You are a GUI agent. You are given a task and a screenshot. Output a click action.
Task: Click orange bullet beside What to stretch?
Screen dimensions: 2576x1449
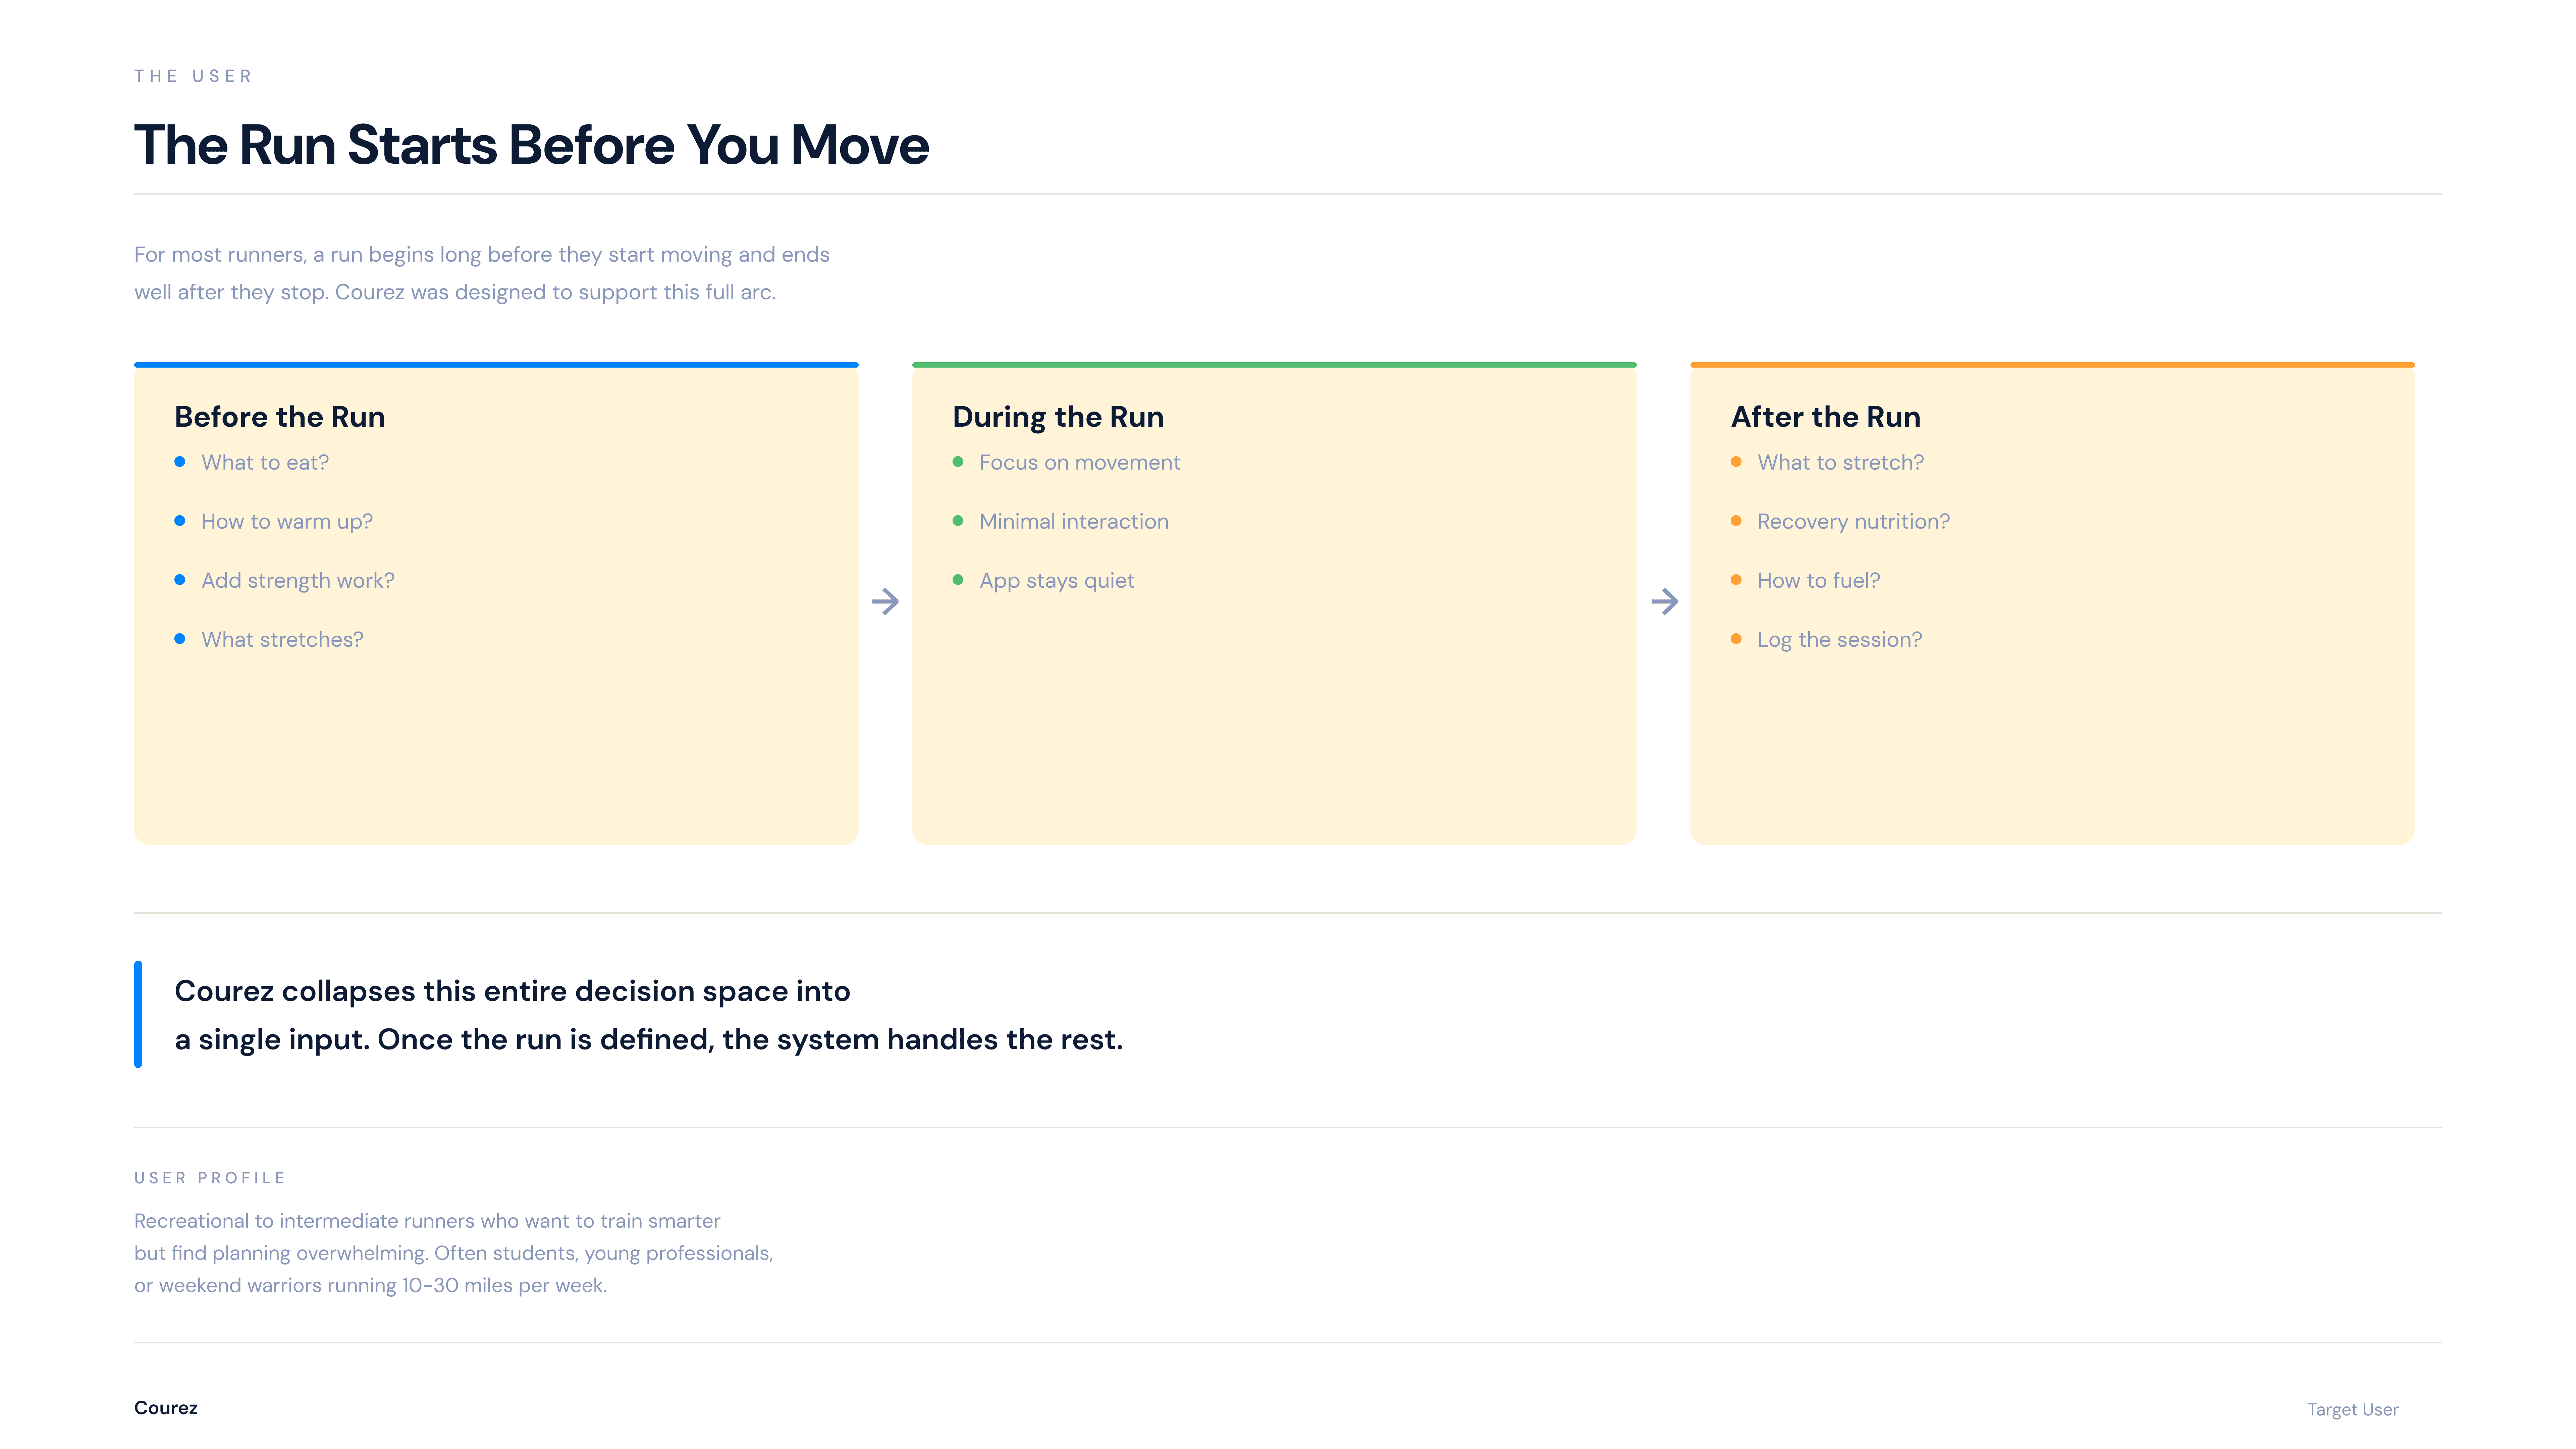[1736, 462]
